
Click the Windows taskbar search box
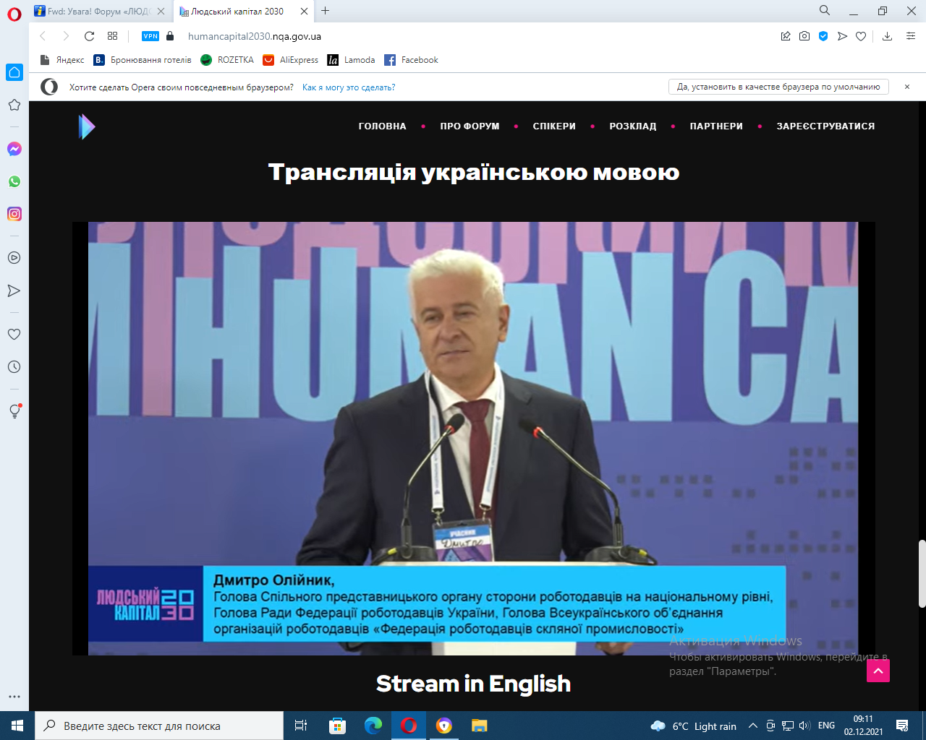coord(159,726)
